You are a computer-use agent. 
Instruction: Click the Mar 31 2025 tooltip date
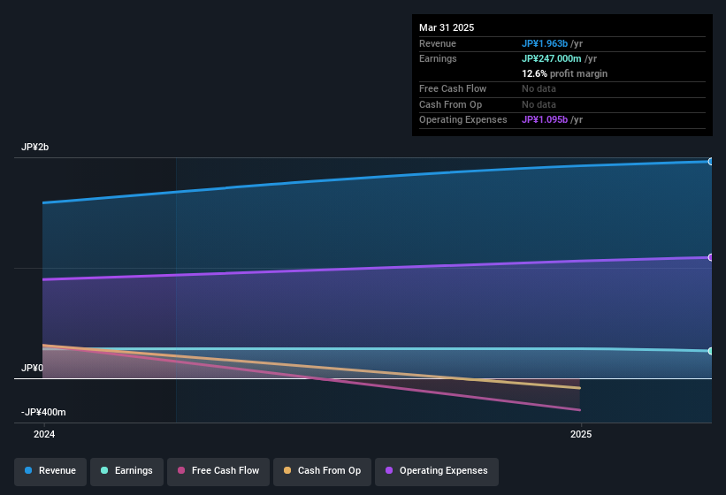point(447,27)
